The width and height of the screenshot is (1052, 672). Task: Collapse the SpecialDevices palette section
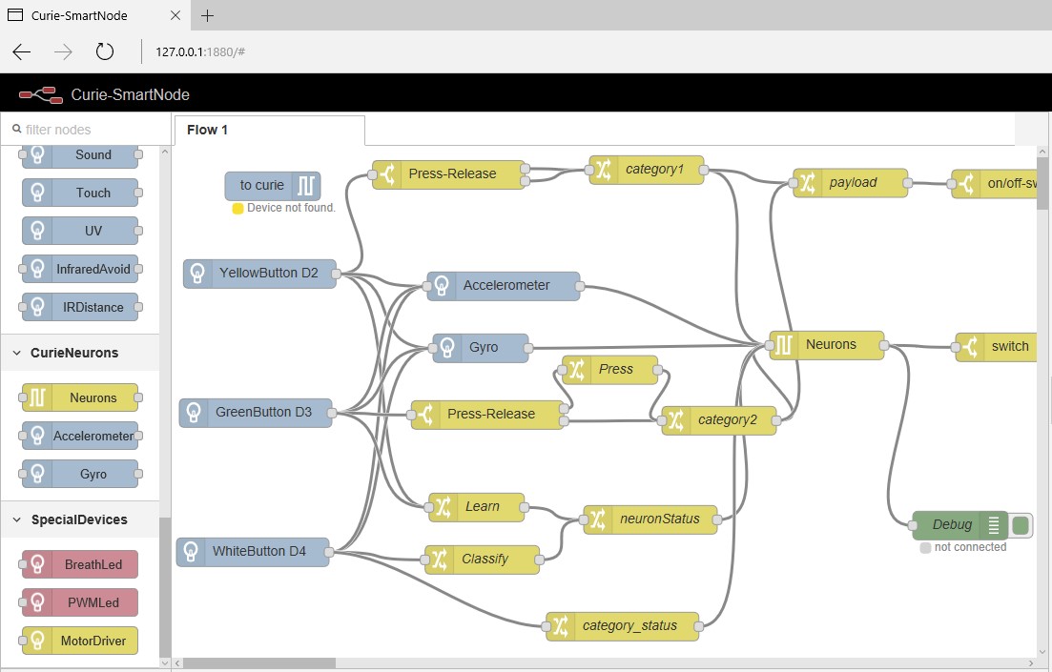(16, 519)
